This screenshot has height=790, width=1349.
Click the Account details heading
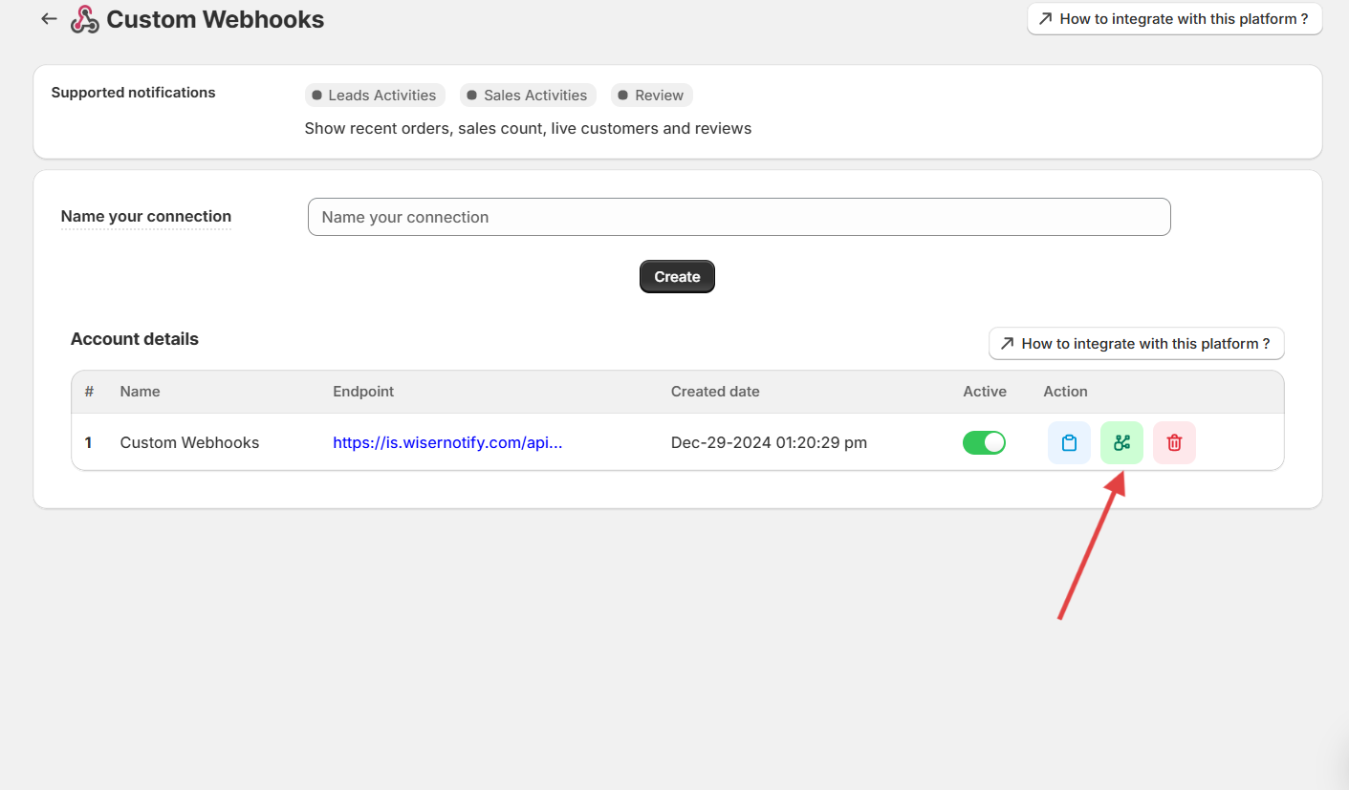click(x=135, y=339)
